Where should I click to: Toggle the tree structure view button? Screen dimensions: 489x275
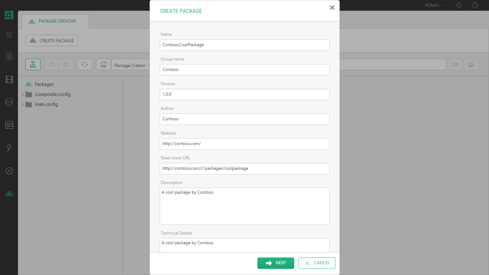pos(33,64)
